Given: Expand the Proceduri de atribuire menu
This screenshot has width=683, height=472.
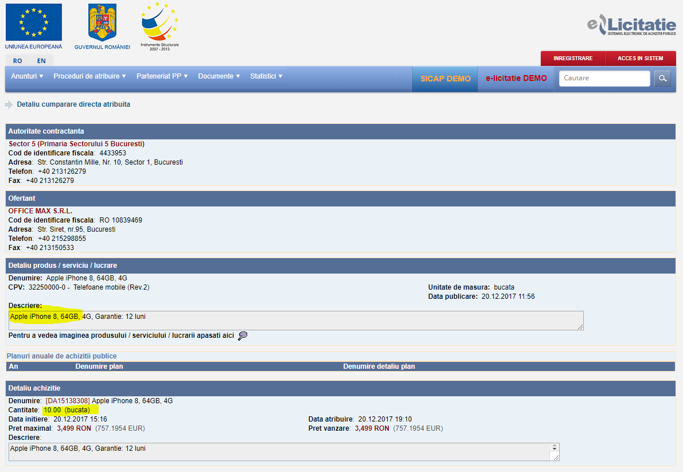Looking at the screenshot, I should point(89,76).
